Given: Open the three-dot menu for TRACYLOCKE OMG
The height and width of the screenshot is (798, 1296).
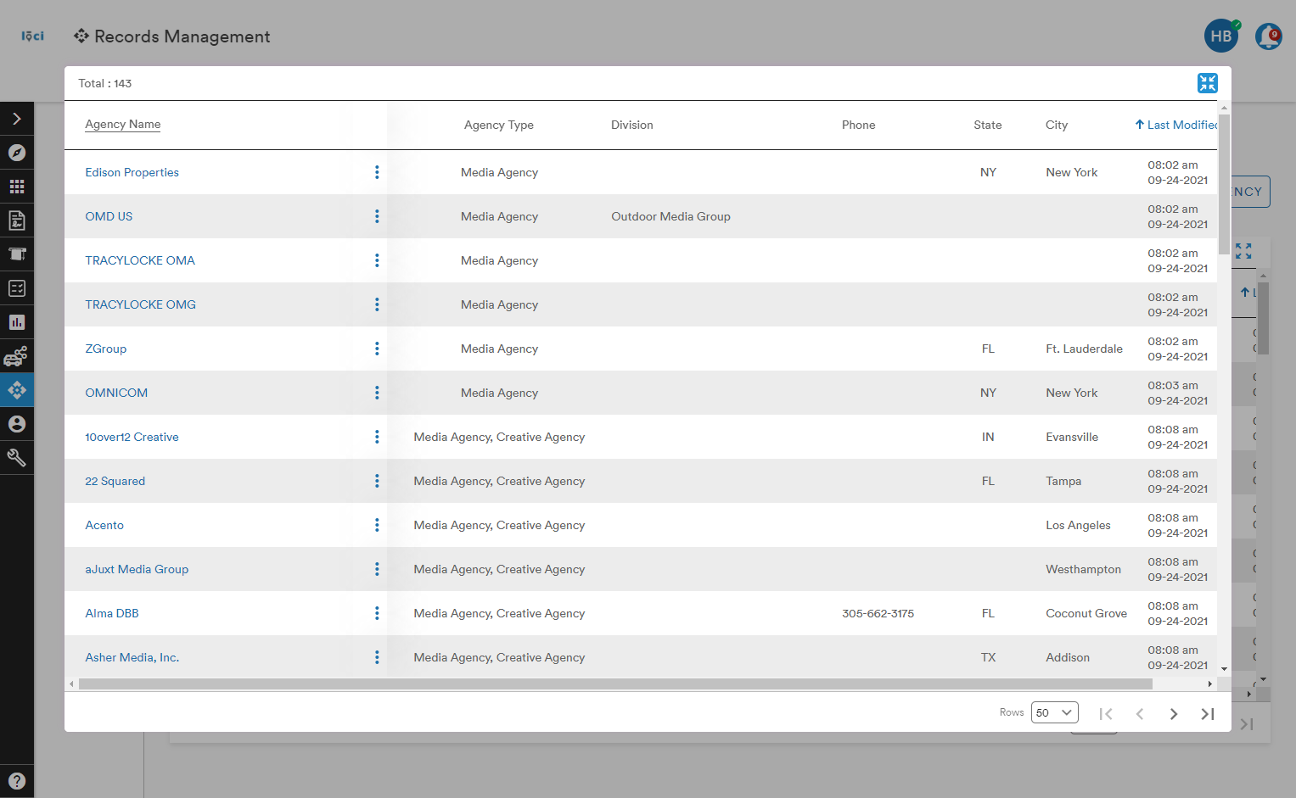Looking at the screenshot, I should pyautogui.click(x=377, y=304).
